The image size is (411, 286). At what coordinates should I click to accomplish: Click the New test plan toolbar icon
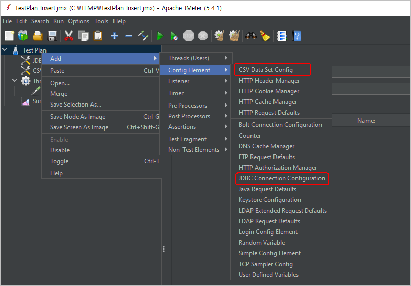pos(9,36)
